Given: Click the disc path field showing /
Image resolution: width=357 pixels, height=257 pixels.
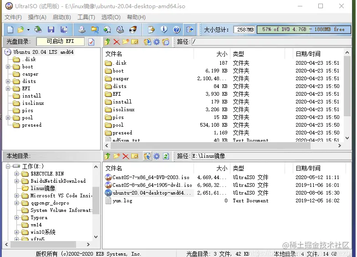Looking at the screenshot, I should [x=271, y=42].
